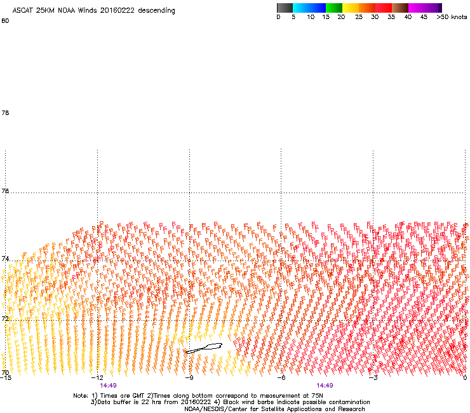Click the -9 longitude axis label
Image resolution: width=470 pixels, height=413 pixels.
coord(189,378)
